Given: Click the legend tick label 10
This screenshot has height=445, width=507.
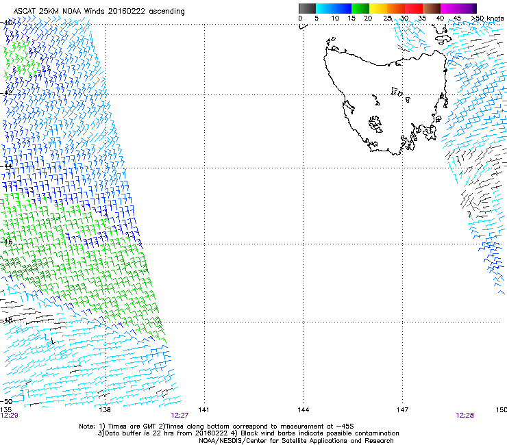Looking at the screenshot, I should point(335,18).
